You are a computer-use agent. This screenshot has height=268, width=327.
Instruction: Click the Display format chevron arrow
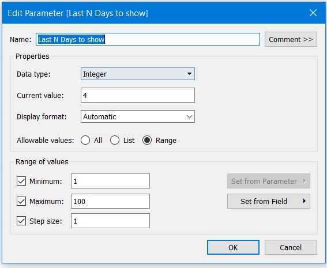tap(189, 116)
